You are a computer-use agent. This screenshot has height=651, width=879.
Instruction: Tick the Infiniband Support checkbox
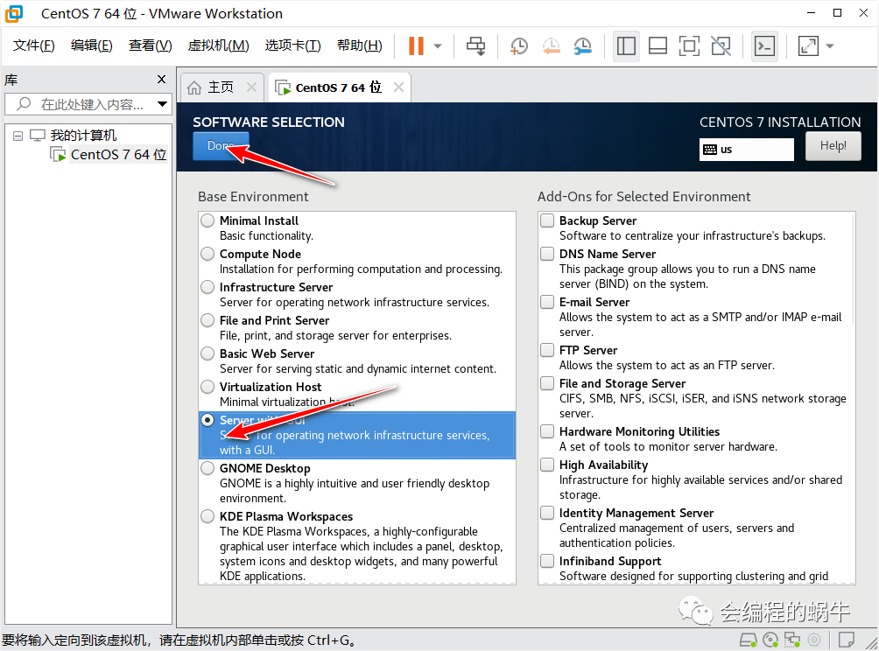point(547,561)
